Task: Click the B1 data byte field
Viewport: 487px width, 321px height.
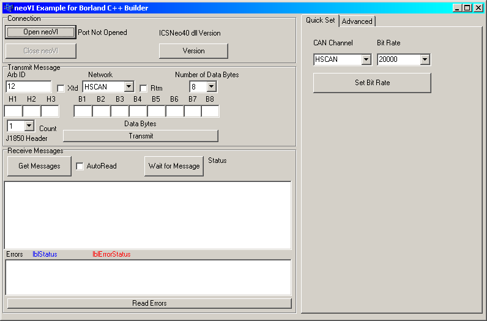Action: [83, 111]
